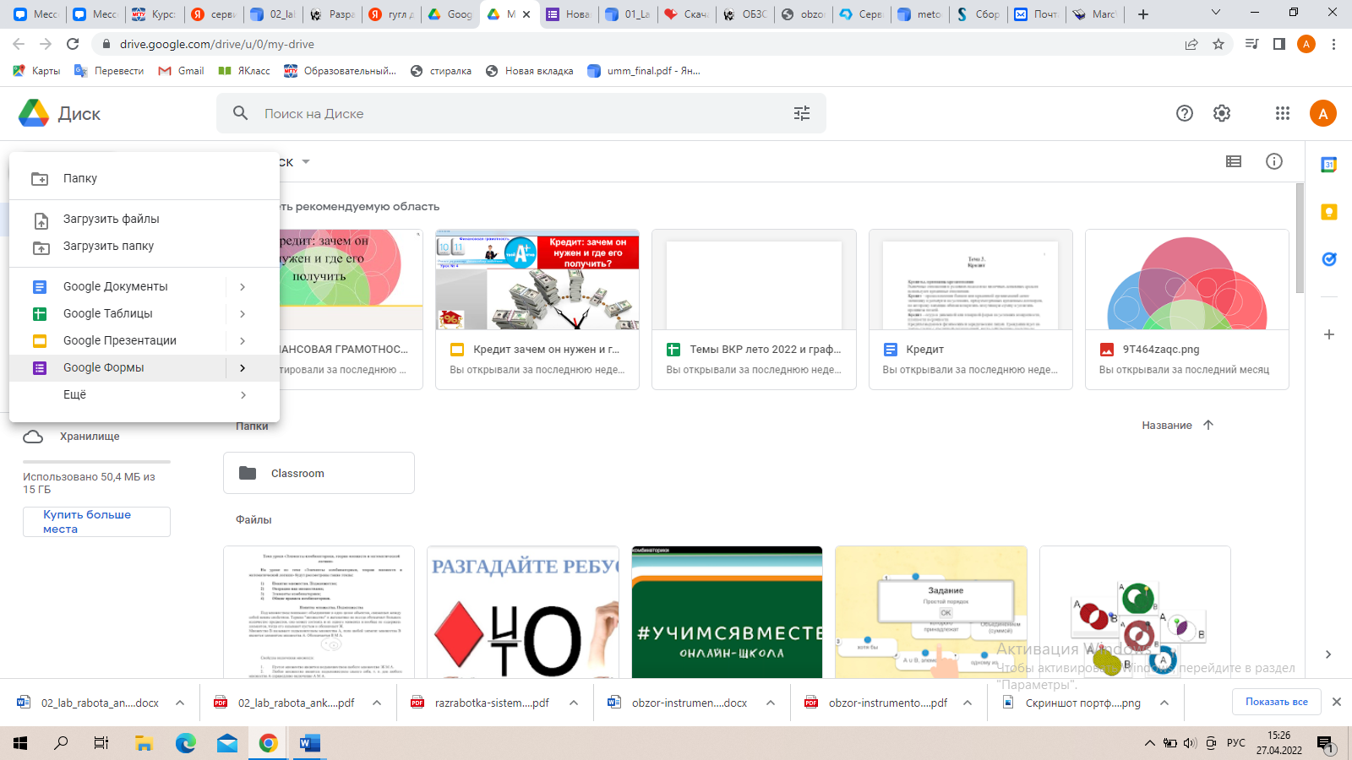Screen dimensions: 1352x760
Task: Open search options filter icon
Action: pos(802,113)
